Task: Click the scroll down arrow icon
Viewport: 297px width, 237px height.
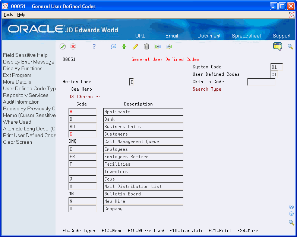Action: (291, 214)
